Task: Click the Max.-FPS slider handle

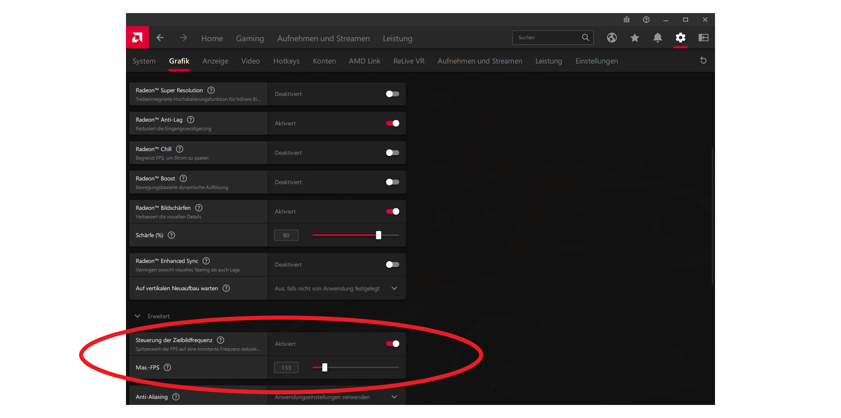Action: [325, 367]
